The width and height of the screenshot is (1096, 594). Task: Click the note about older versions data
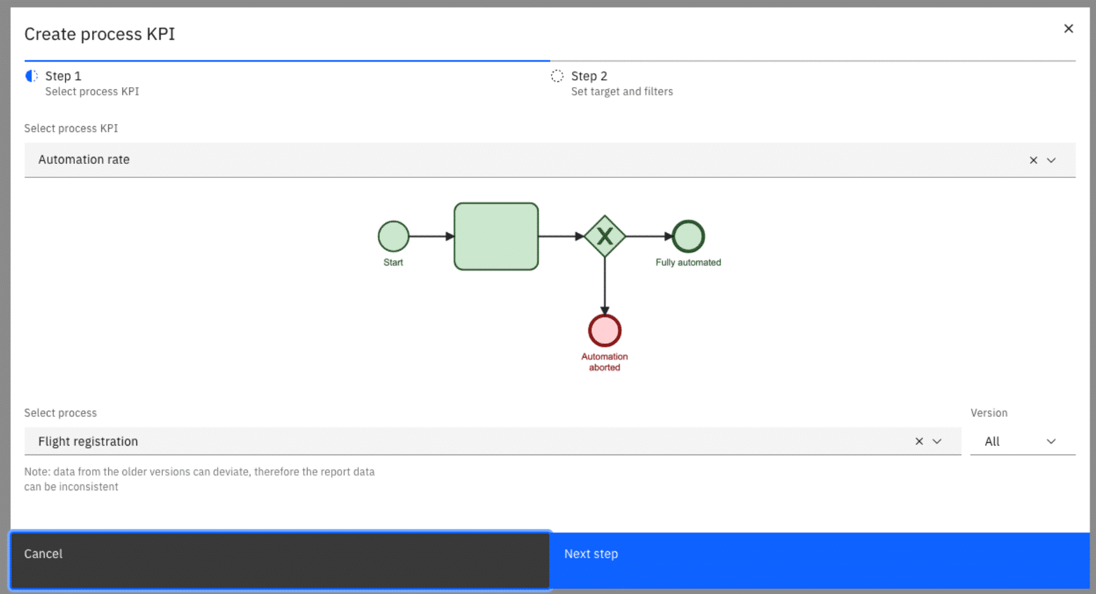tap(199, 479)
